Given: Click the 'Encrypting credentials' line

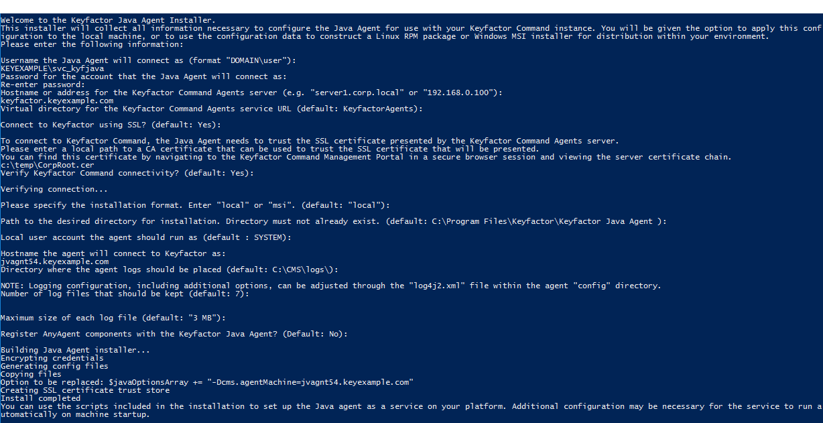Looking at the screenshot, I should point(52,358).
